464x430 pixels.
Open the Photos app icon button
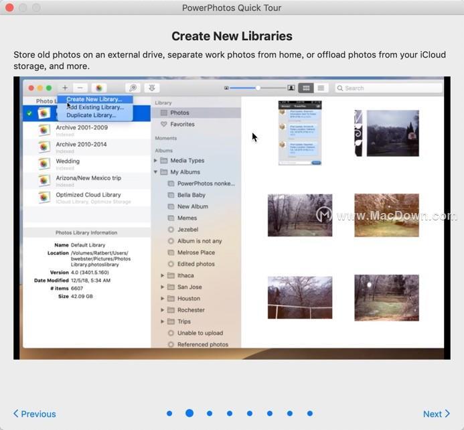99,88
